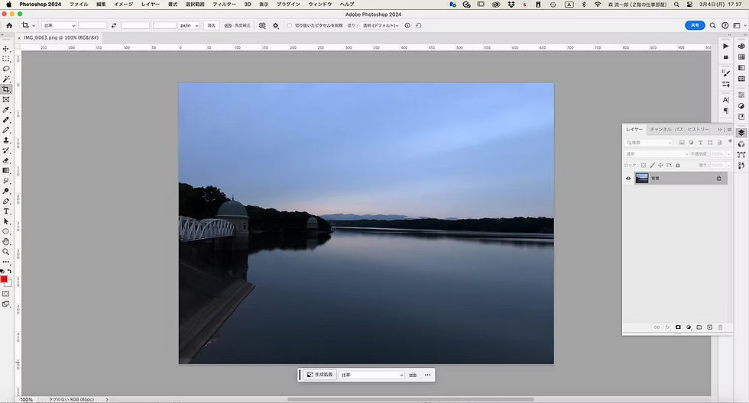Click the Home icon in options bar

tap(9, 26)
